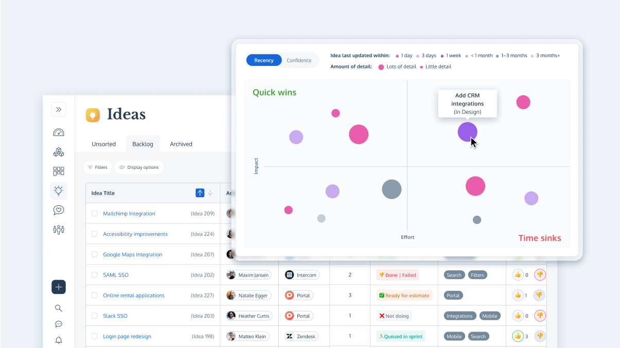
Task: Open the grid boards icon in sidebar
Action: coord(59,171)
